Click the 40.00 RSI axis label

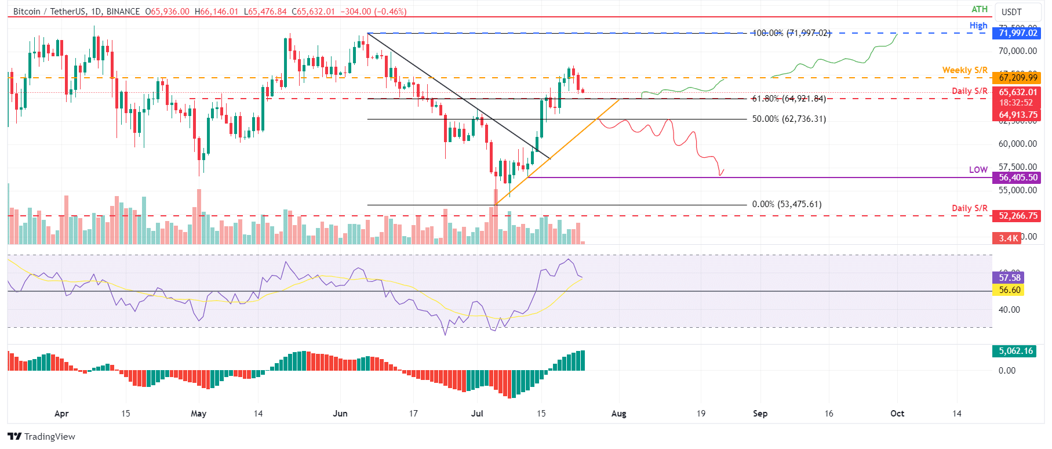1009,310
